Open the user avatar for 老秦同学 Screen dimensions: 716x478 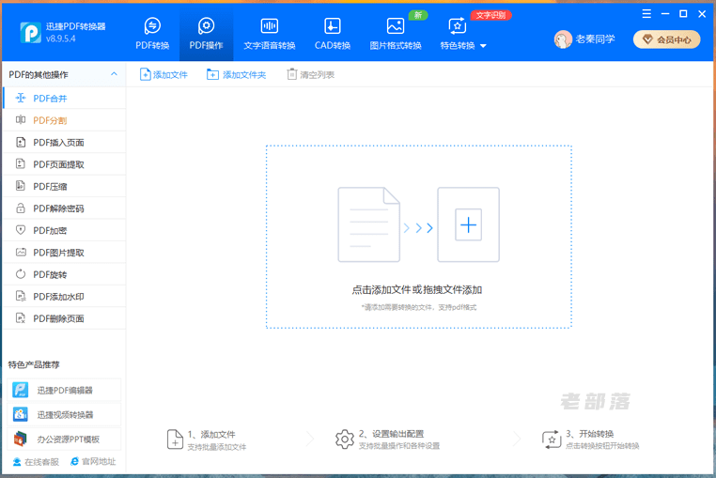pyautogui.click(x=563, y=39)
